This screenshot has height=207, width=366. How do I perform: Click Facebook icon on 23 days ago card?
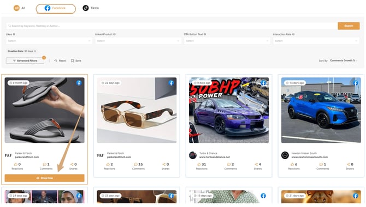(x=171, y=196)
